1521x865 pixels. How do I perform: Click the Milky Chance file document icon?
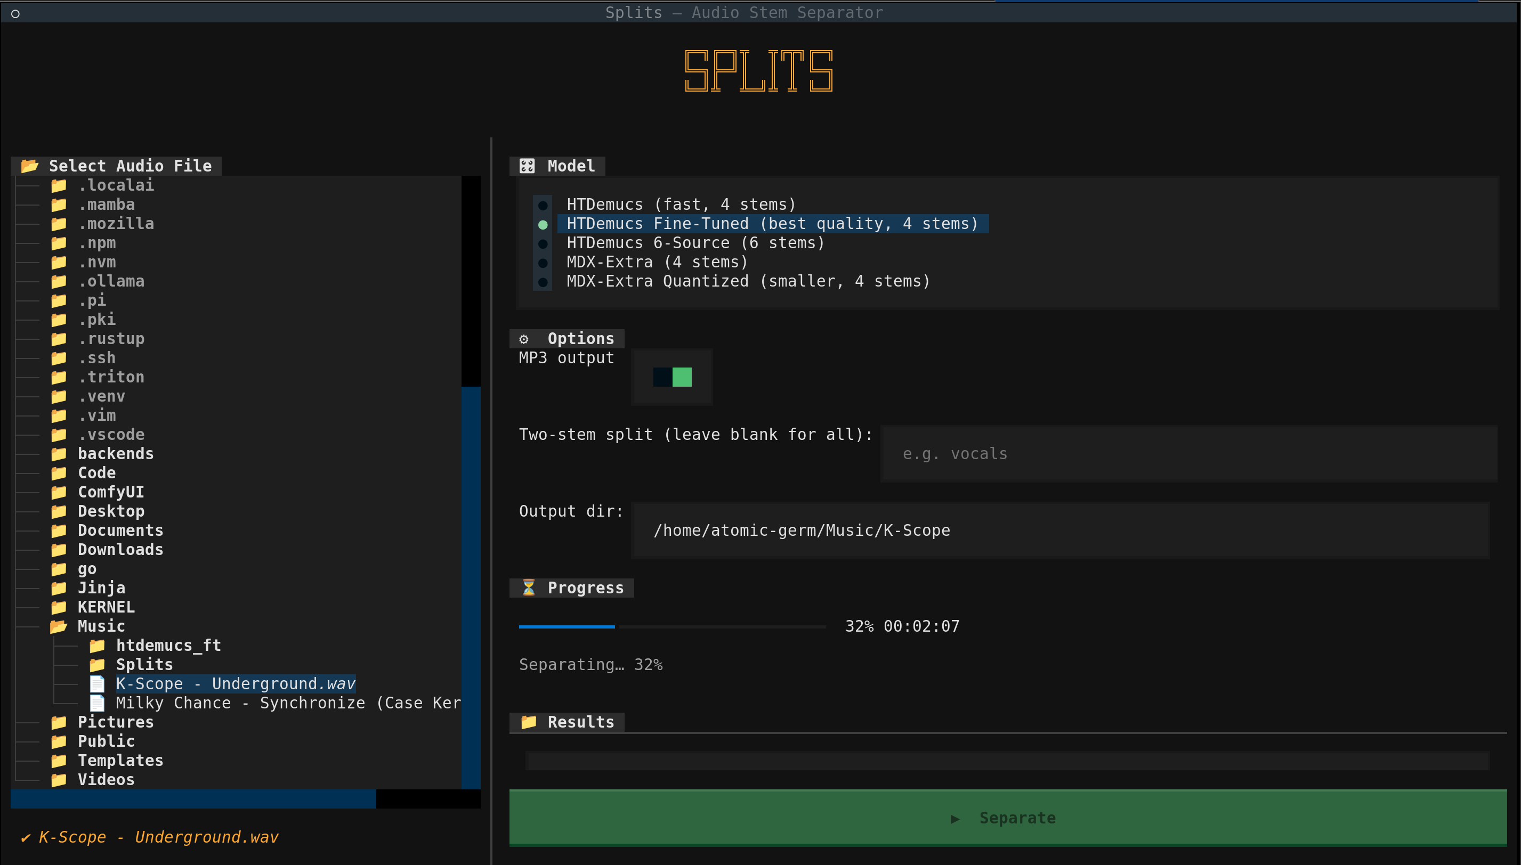pos(97,703)
